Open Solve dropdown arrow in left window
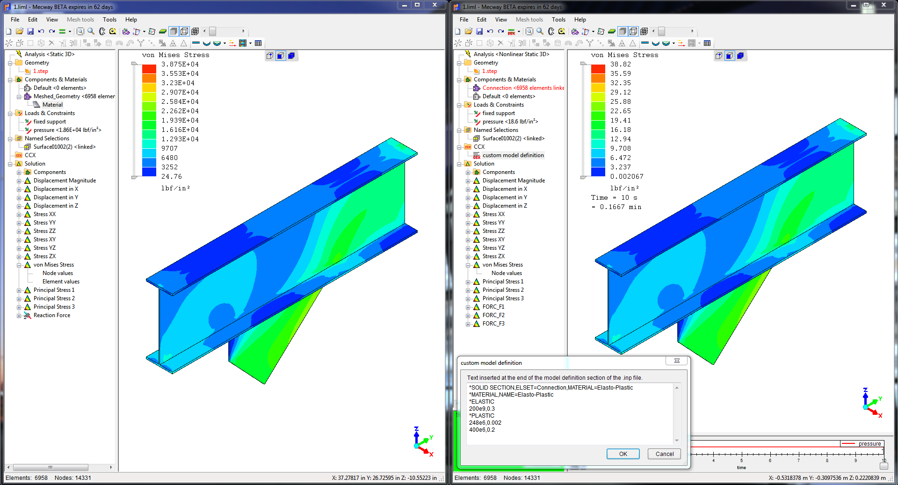 coord(70,31)
